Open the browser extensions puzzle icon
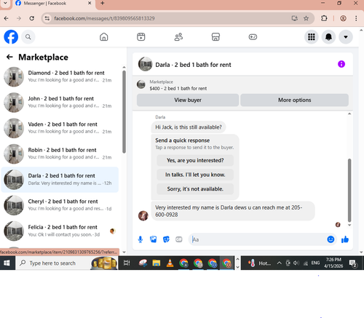Viewport: 364px width, 318px height. (324, 18)
